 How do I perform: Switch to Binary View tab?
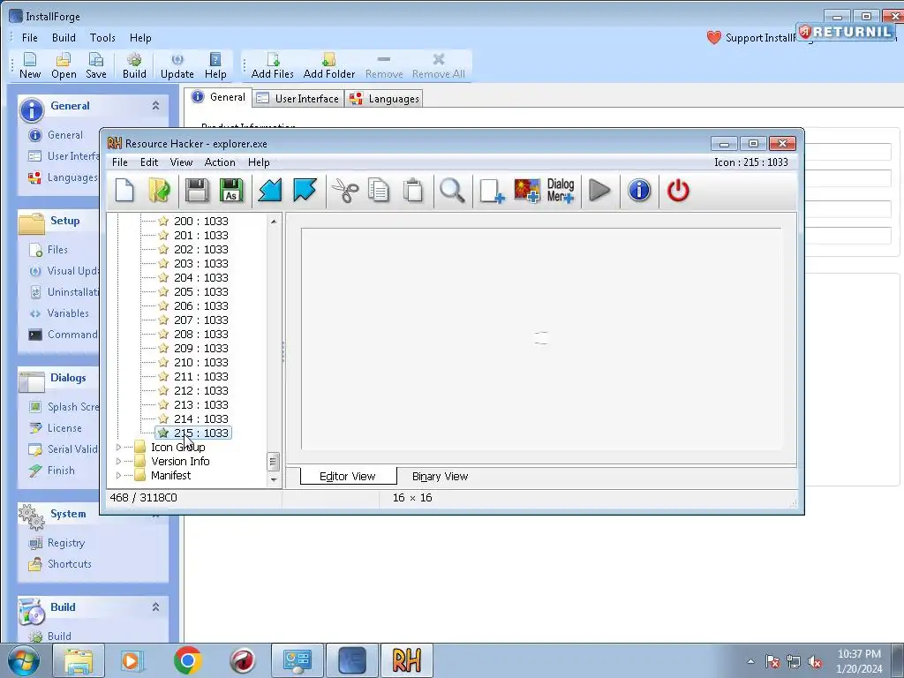click(440, 476)
